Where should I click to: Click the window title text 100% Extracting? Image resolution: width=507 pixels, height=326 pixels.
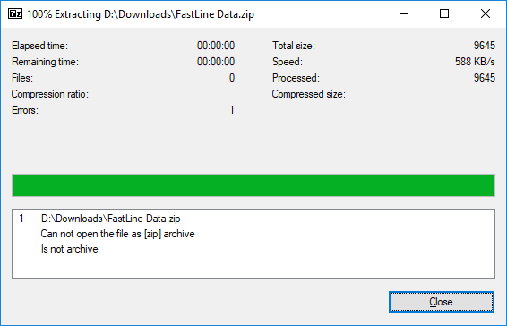(x=64, y=14)
